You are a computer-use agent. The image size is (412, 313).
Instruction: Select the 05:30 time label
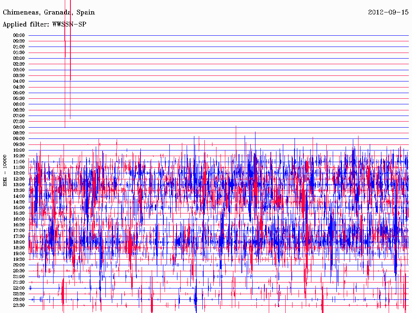19,99
